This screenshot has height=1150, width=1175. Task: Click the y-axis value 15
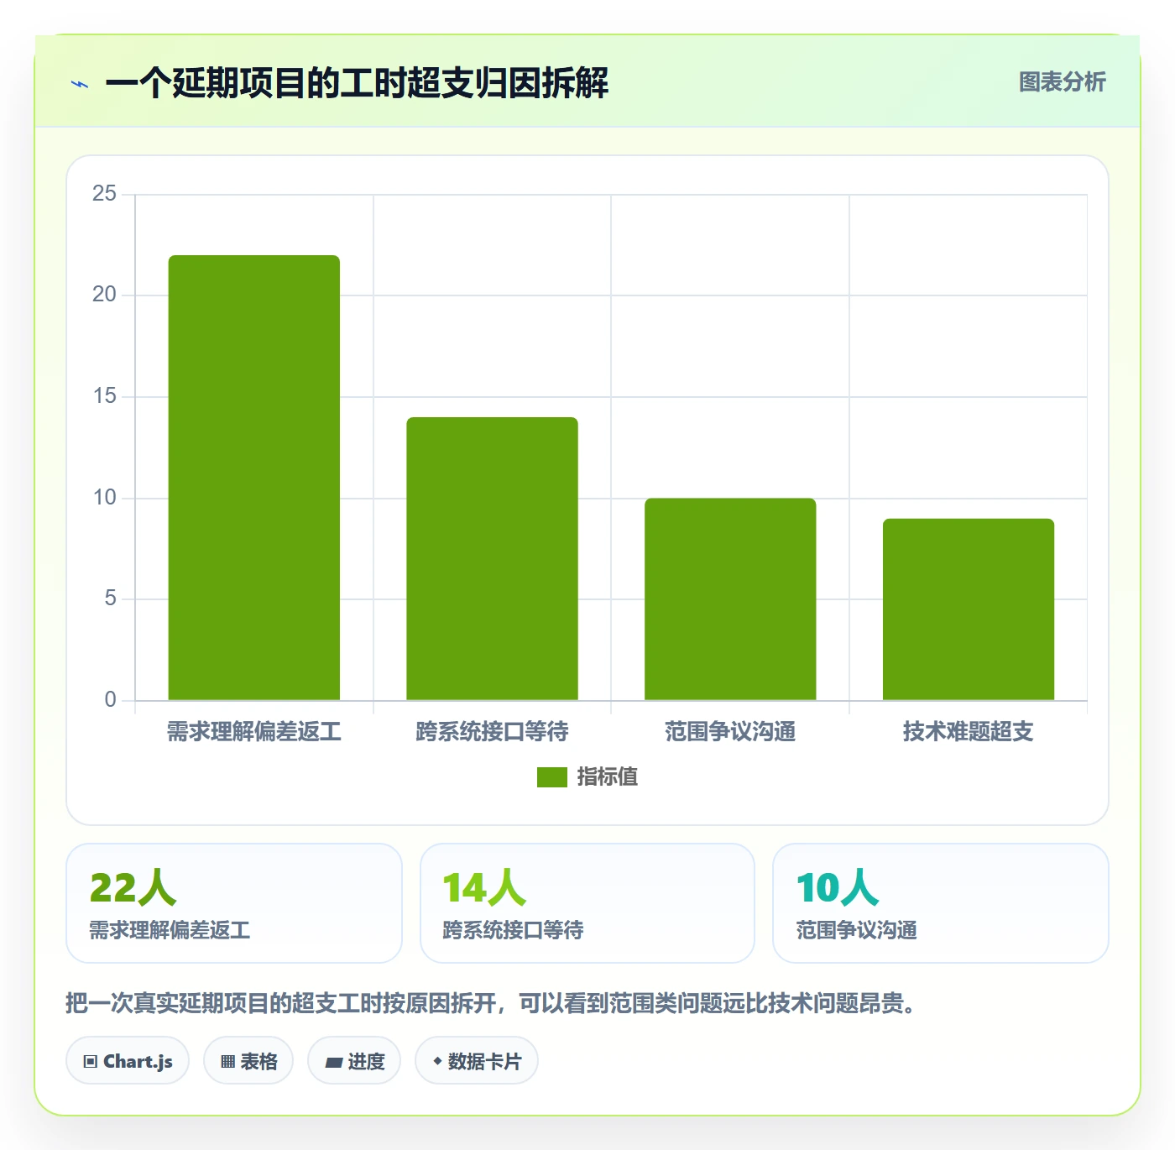pyautogui.click(x=104, y=396)
